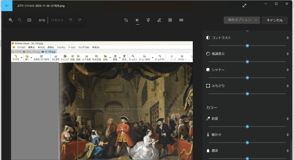Click the スクリーンショット 2023-11-26 121929.png title
The image size is (294, 160).
41,6
